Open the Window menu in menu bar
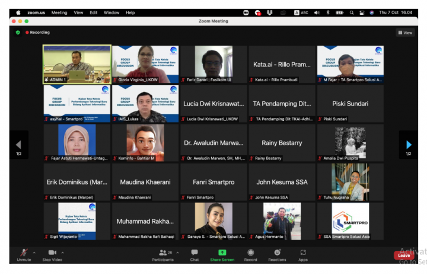Viewport: 427px width, 274px height. [x=111, y=12]
